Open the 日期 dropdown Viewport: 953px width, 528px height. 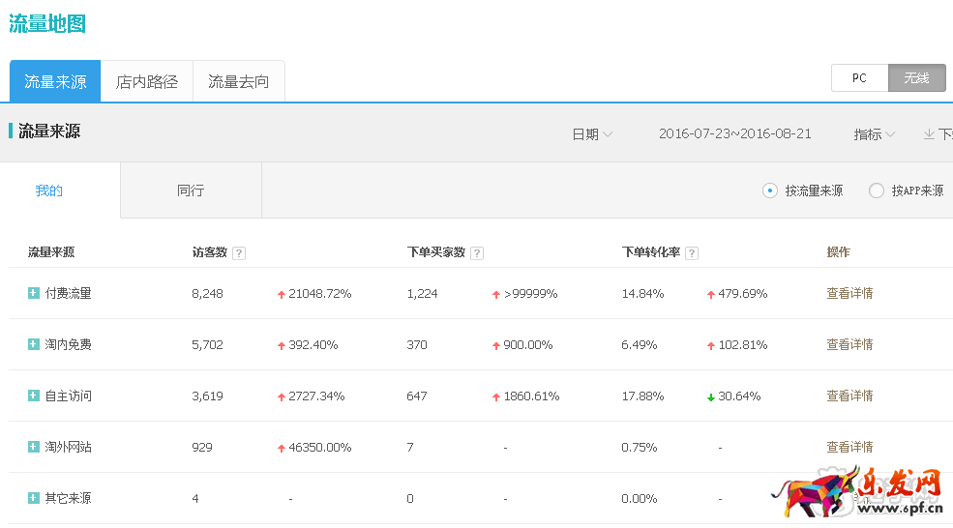click(592, 134)
